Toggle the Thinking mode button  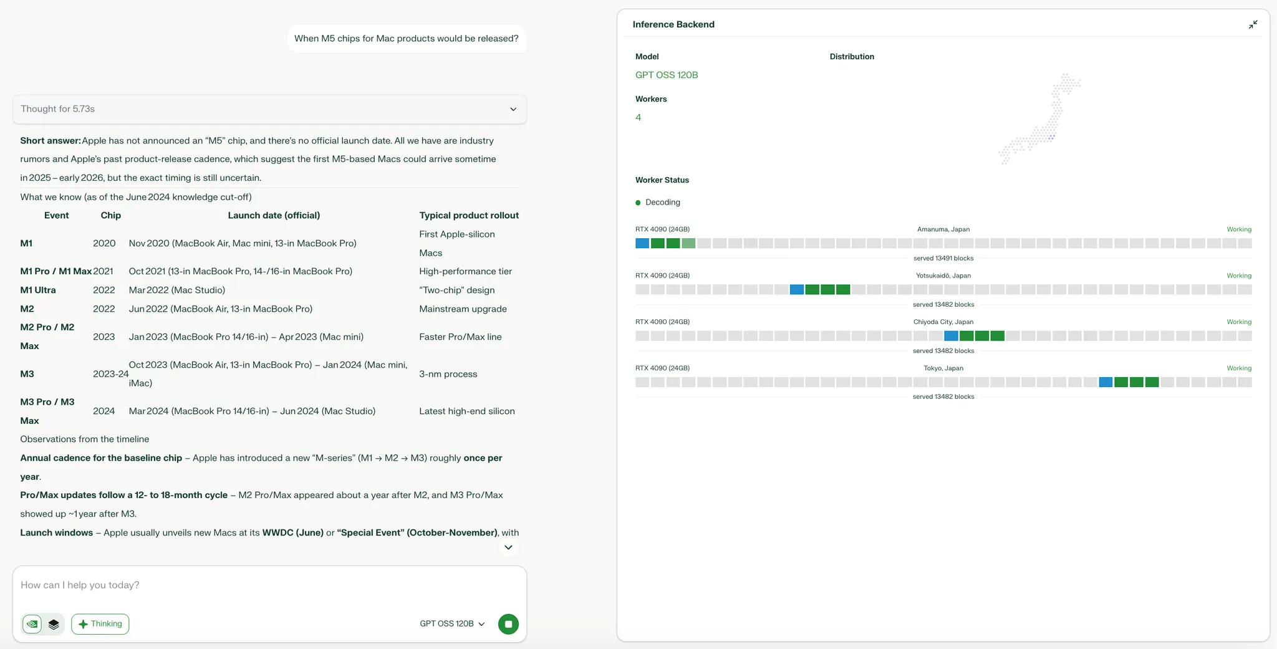(x=100, y=624)
